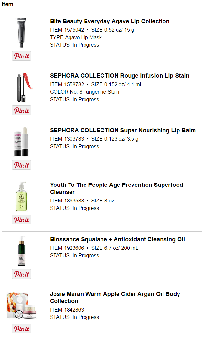
Task: Pin the Josie Maran Body Collection
Action: pos(22,329)
